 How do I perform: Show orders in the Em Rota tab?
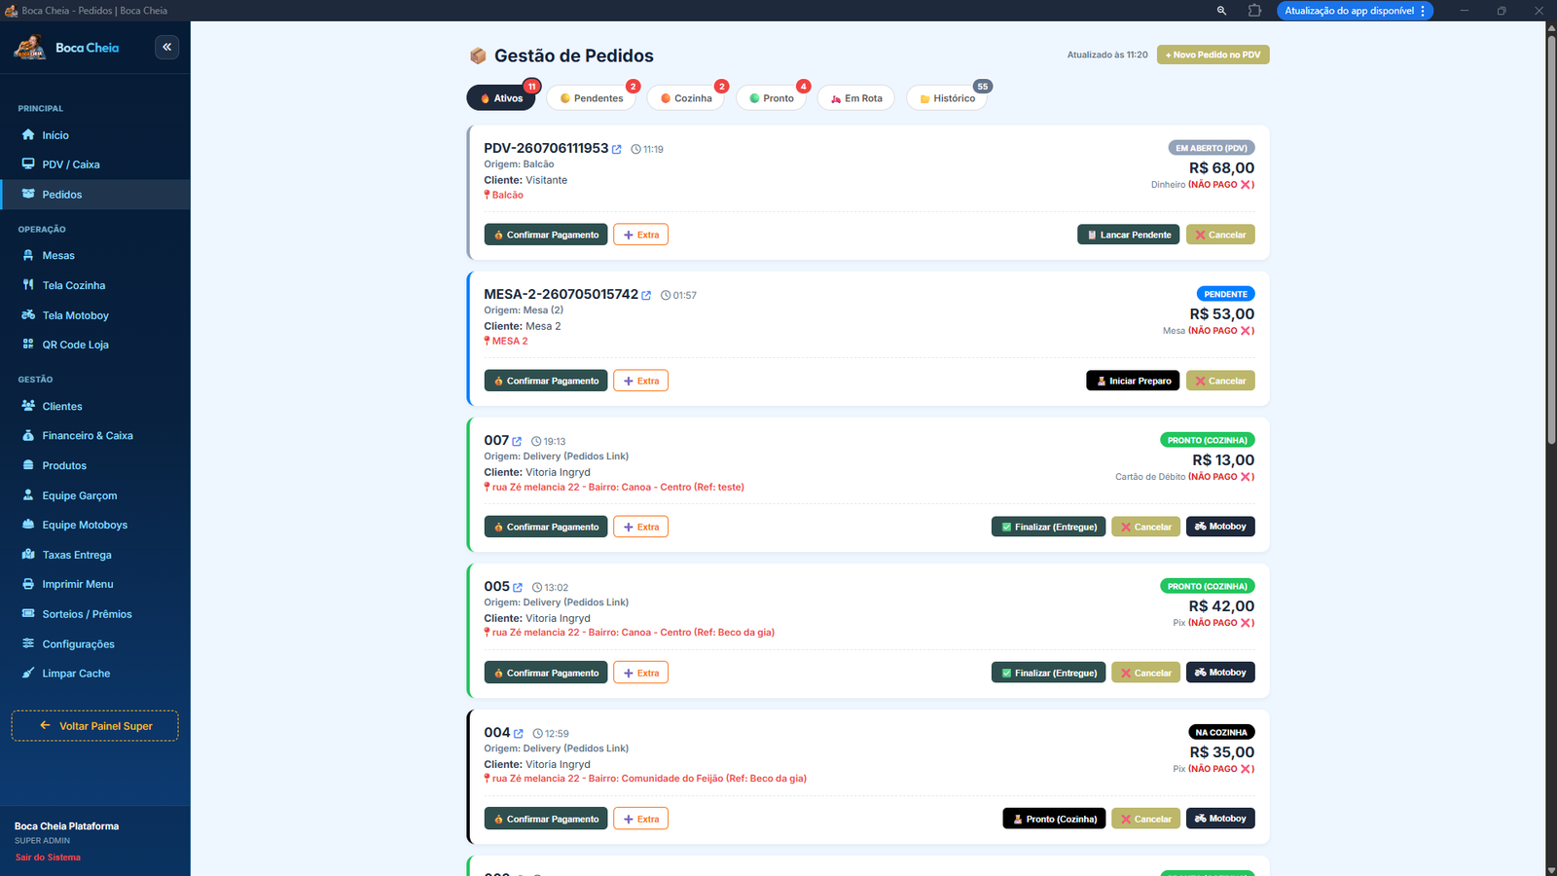point(856,98)
